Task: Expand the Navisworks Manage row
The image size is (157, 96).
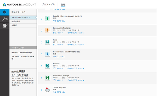Action: tap(42, 78)
